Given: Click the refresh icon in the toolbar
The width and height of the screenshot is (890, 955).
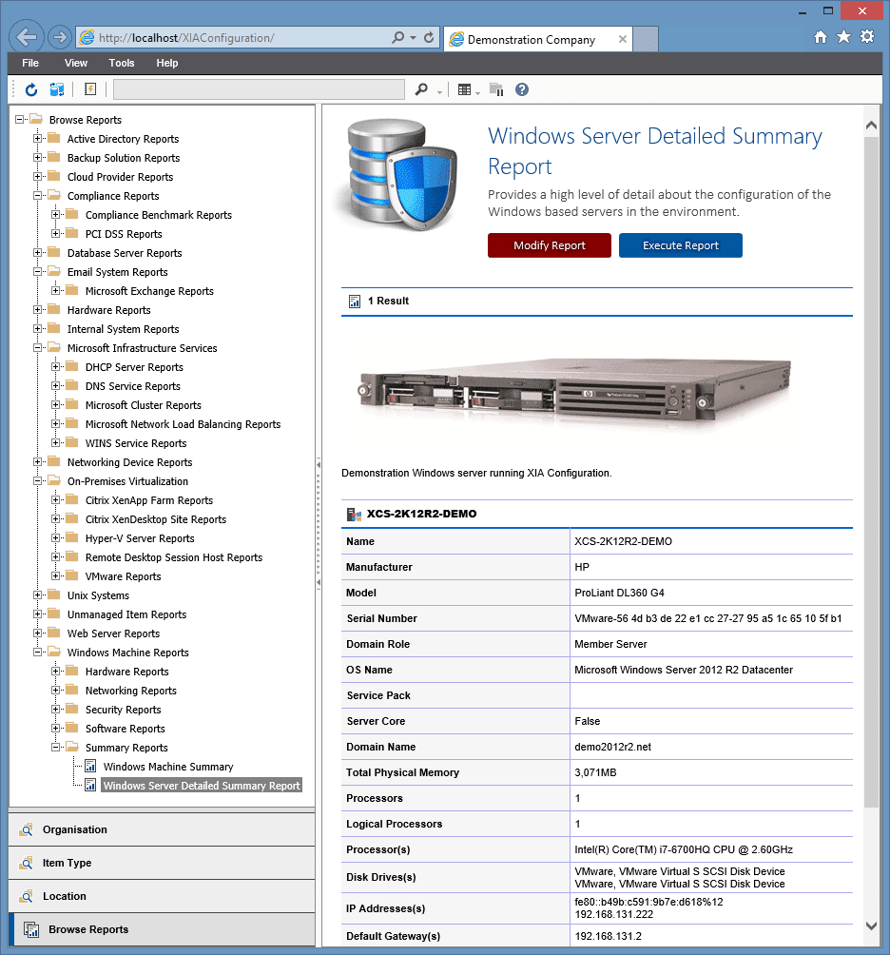Looking at the screenshot, I should (x=31, y=89).
